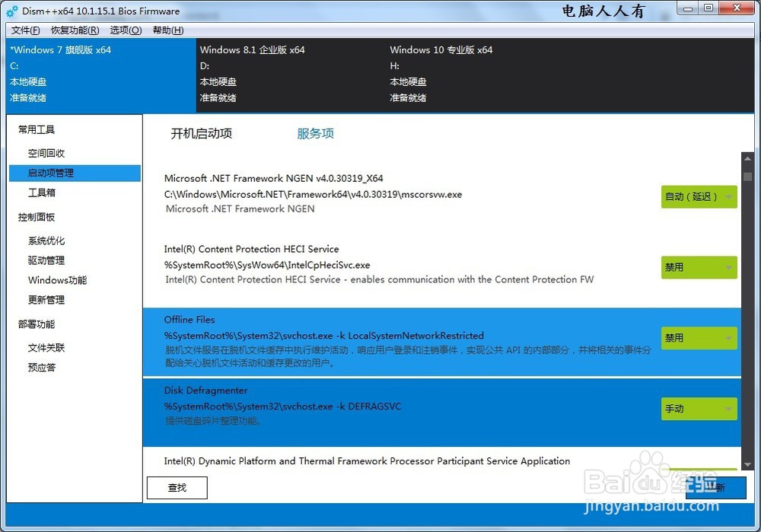Select the Offline Files service row
This screenshot has width=761, height=532.
(441, 342)
